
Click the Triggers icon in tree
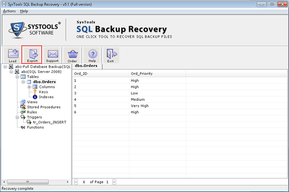(x=23, y=117)
